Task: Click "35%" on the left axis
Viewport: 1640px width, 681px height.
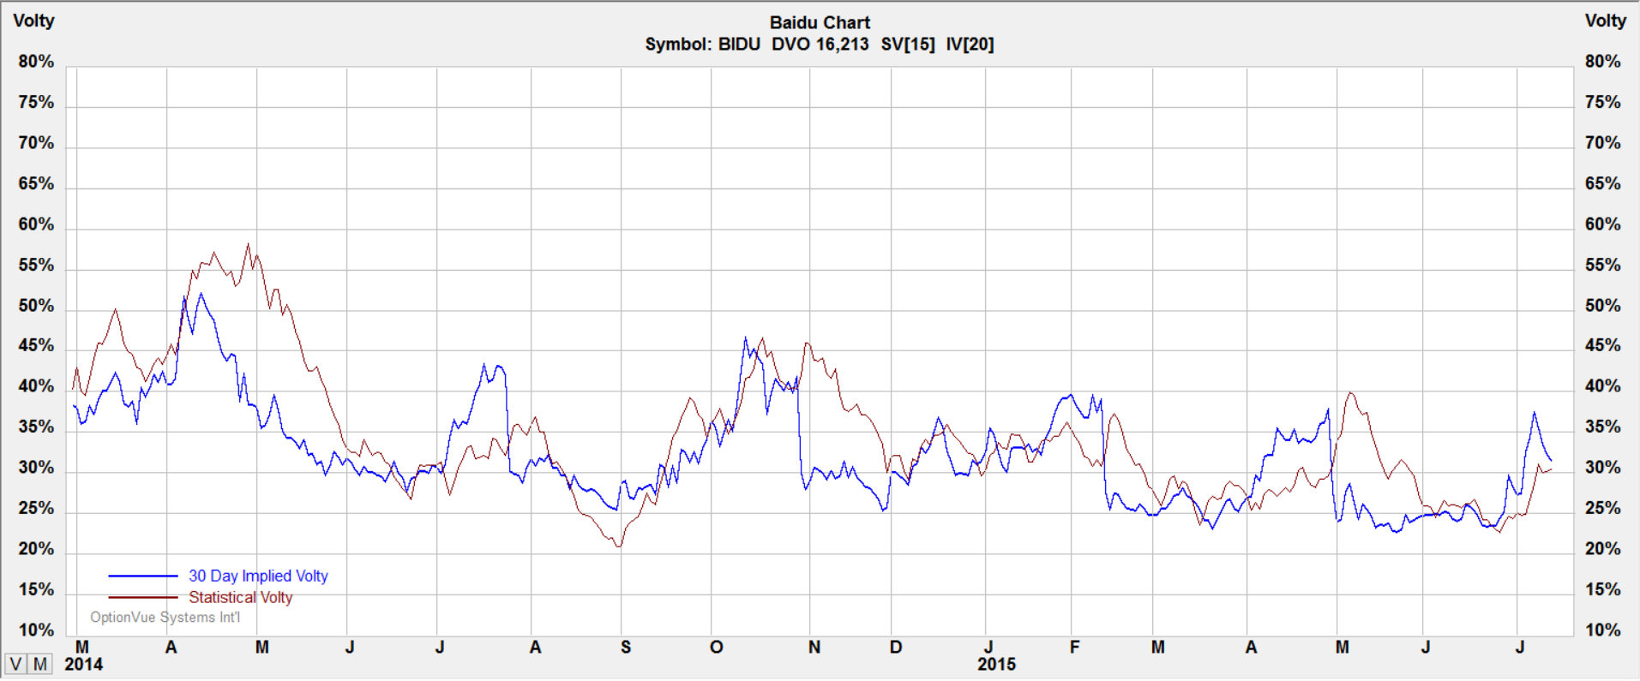Action: 36,427
